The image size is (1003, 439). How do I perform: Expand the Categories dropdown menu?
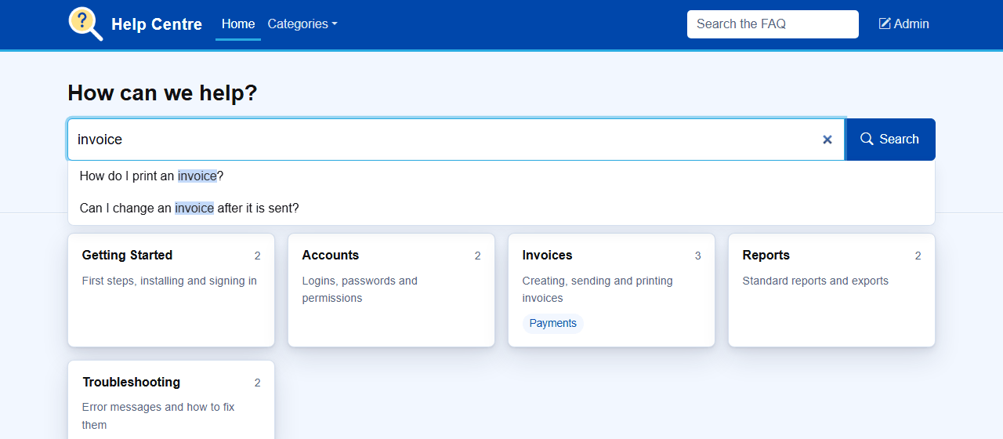pyautogui.click(x=302, y=24)
